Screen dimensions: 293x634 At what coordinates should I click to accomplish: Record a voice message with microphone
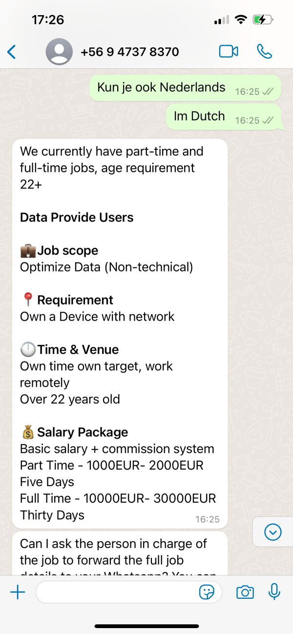[274, 592]
